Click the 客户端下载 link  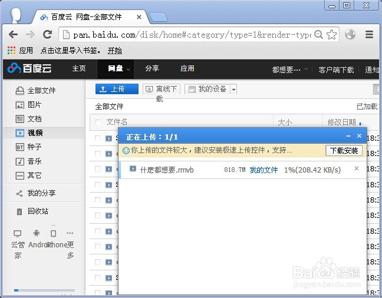(x=336, y=70)
